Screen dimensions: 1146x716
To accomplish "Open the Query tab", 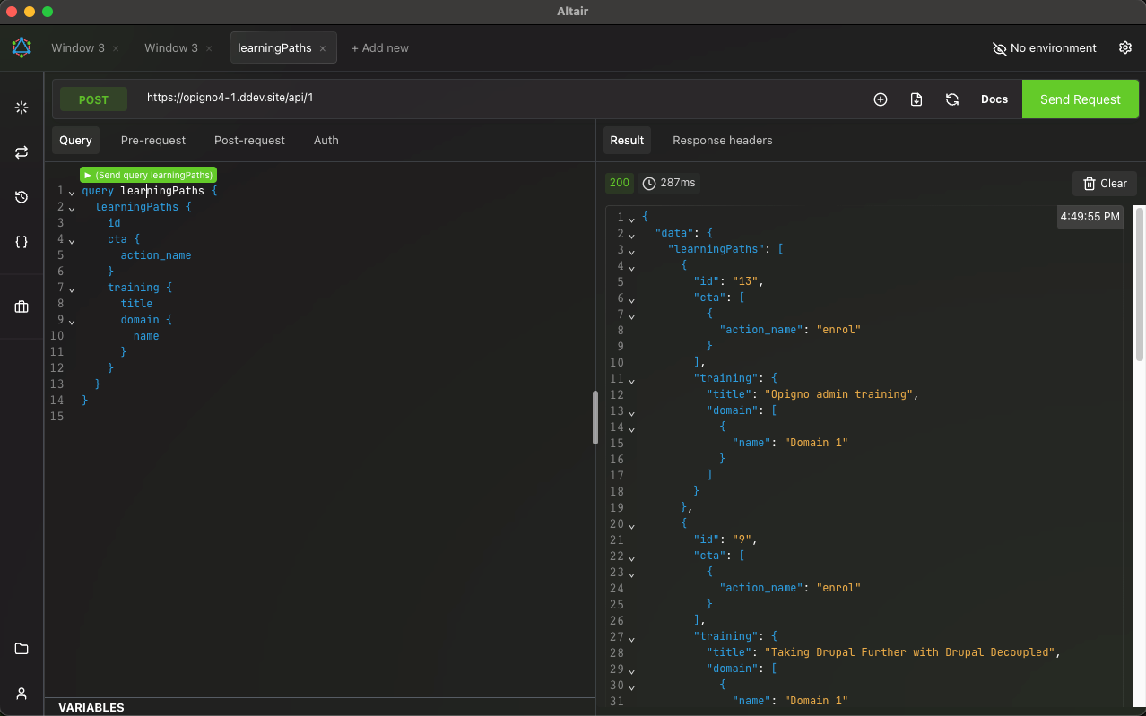I will pos(76,140).
